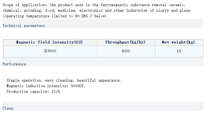
Task: Click the 15 net weight cell
Action: tap(179, 51)
